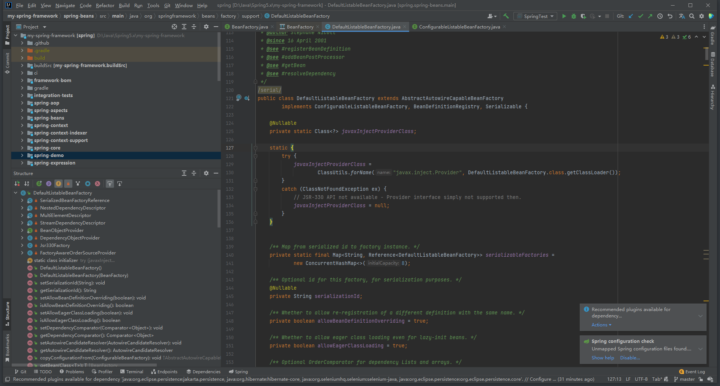Viewport: 720px width, 386px height.
Task: Open the Refactor menu
Action: 105,5
